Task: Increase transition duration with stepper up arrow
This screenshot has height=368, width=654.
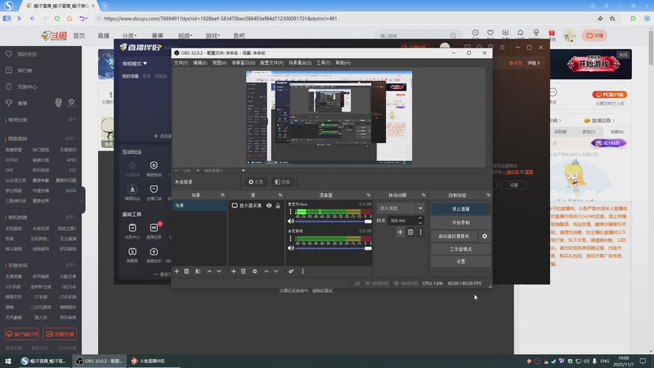Action: (420, 218)
